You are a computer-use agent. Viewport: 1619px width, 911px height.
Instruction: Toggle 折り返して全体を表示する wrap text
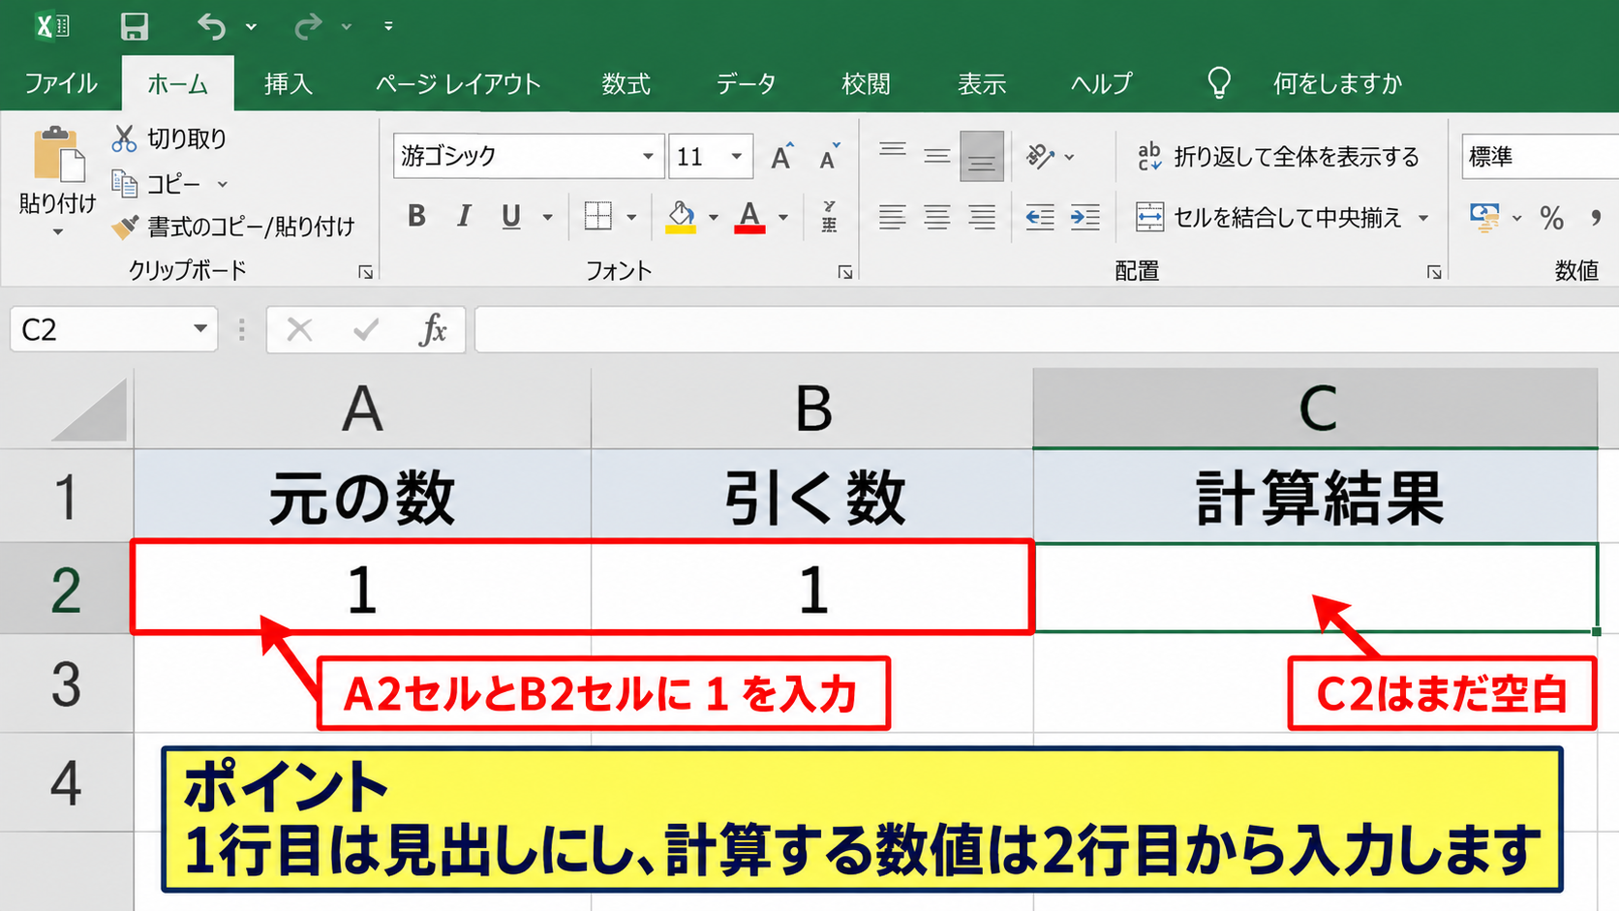[x=1278, y=156]
